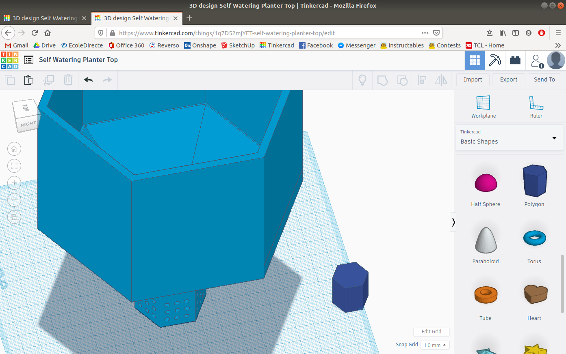Select the Ruler tool

[536, 105]
